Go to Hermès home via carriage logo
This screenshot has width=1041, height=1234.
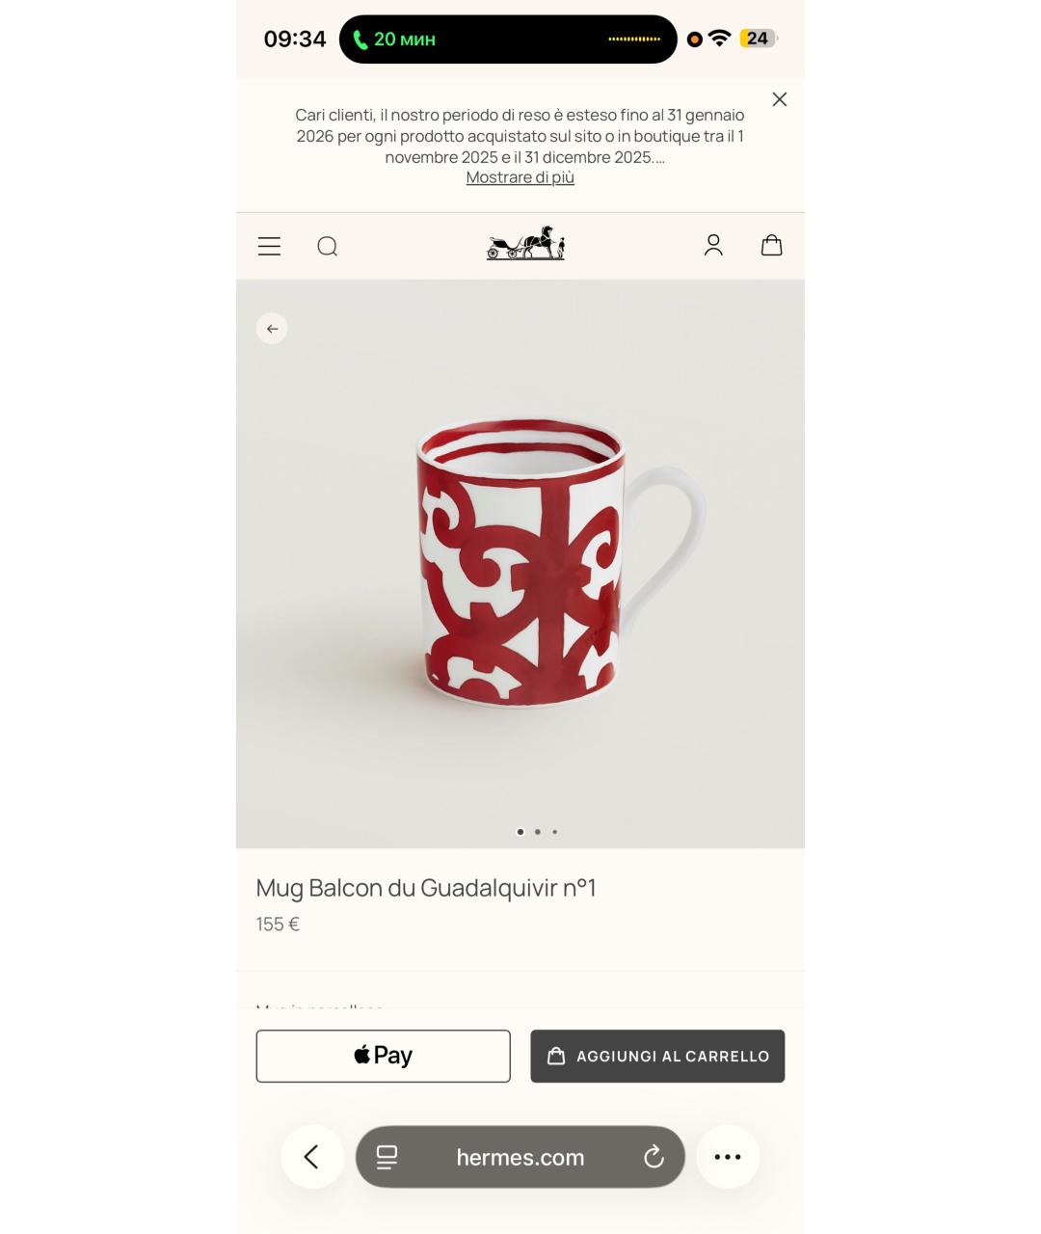[525, 243]
